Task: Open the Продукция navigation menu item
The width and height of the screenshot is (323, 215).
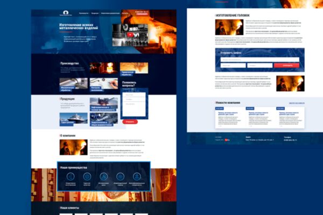Action: coord(95,13)
